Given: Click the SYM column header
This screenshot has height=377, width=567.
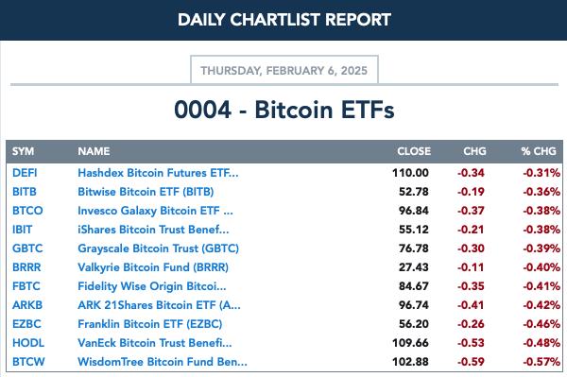Looking at the screenshot, I should pos(23,151).
